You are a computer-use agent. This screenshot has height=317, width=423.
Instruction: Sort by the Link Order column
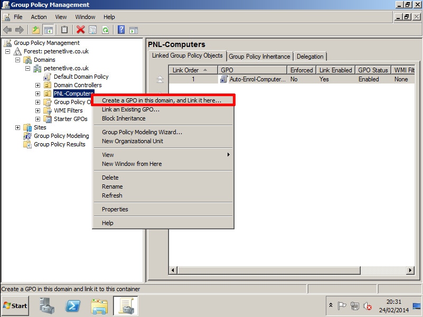click(x=193, y=70)
